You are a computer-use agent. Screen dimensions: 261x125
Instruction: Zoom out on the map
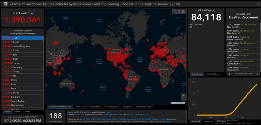tap(183, 99)
